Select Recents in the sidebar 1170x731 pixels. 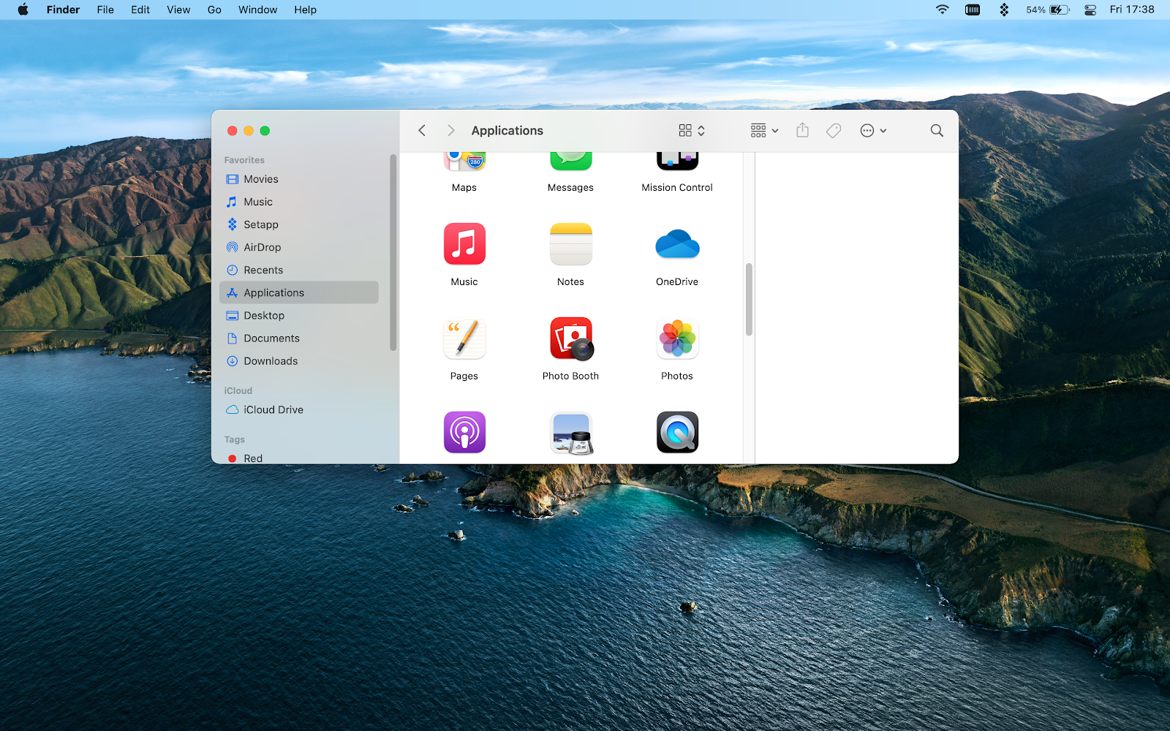(299, 270)
